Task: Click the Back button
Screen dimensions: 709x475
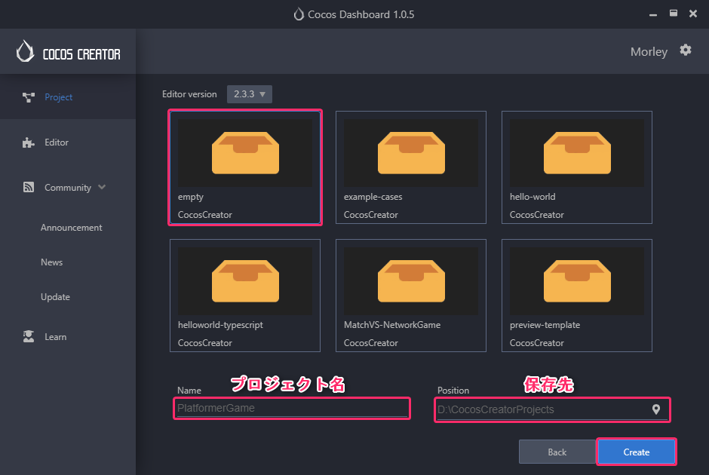Action: [557, 452]
